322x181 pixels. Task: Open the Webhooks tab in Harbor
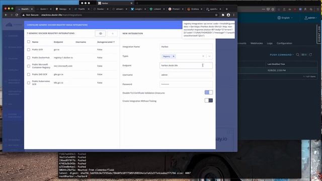pyautogui.click(x=257, y=43)
